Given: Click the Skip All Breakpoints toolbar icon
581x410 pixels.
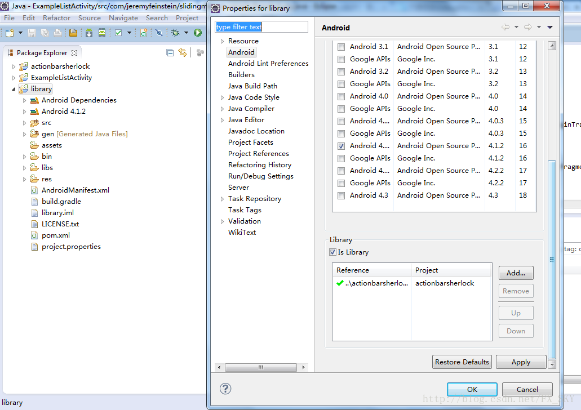Looking at the screenshot, I should pos(159,33).
